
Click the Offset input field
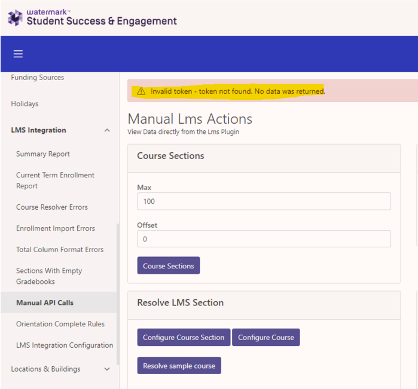click(264, 239)
